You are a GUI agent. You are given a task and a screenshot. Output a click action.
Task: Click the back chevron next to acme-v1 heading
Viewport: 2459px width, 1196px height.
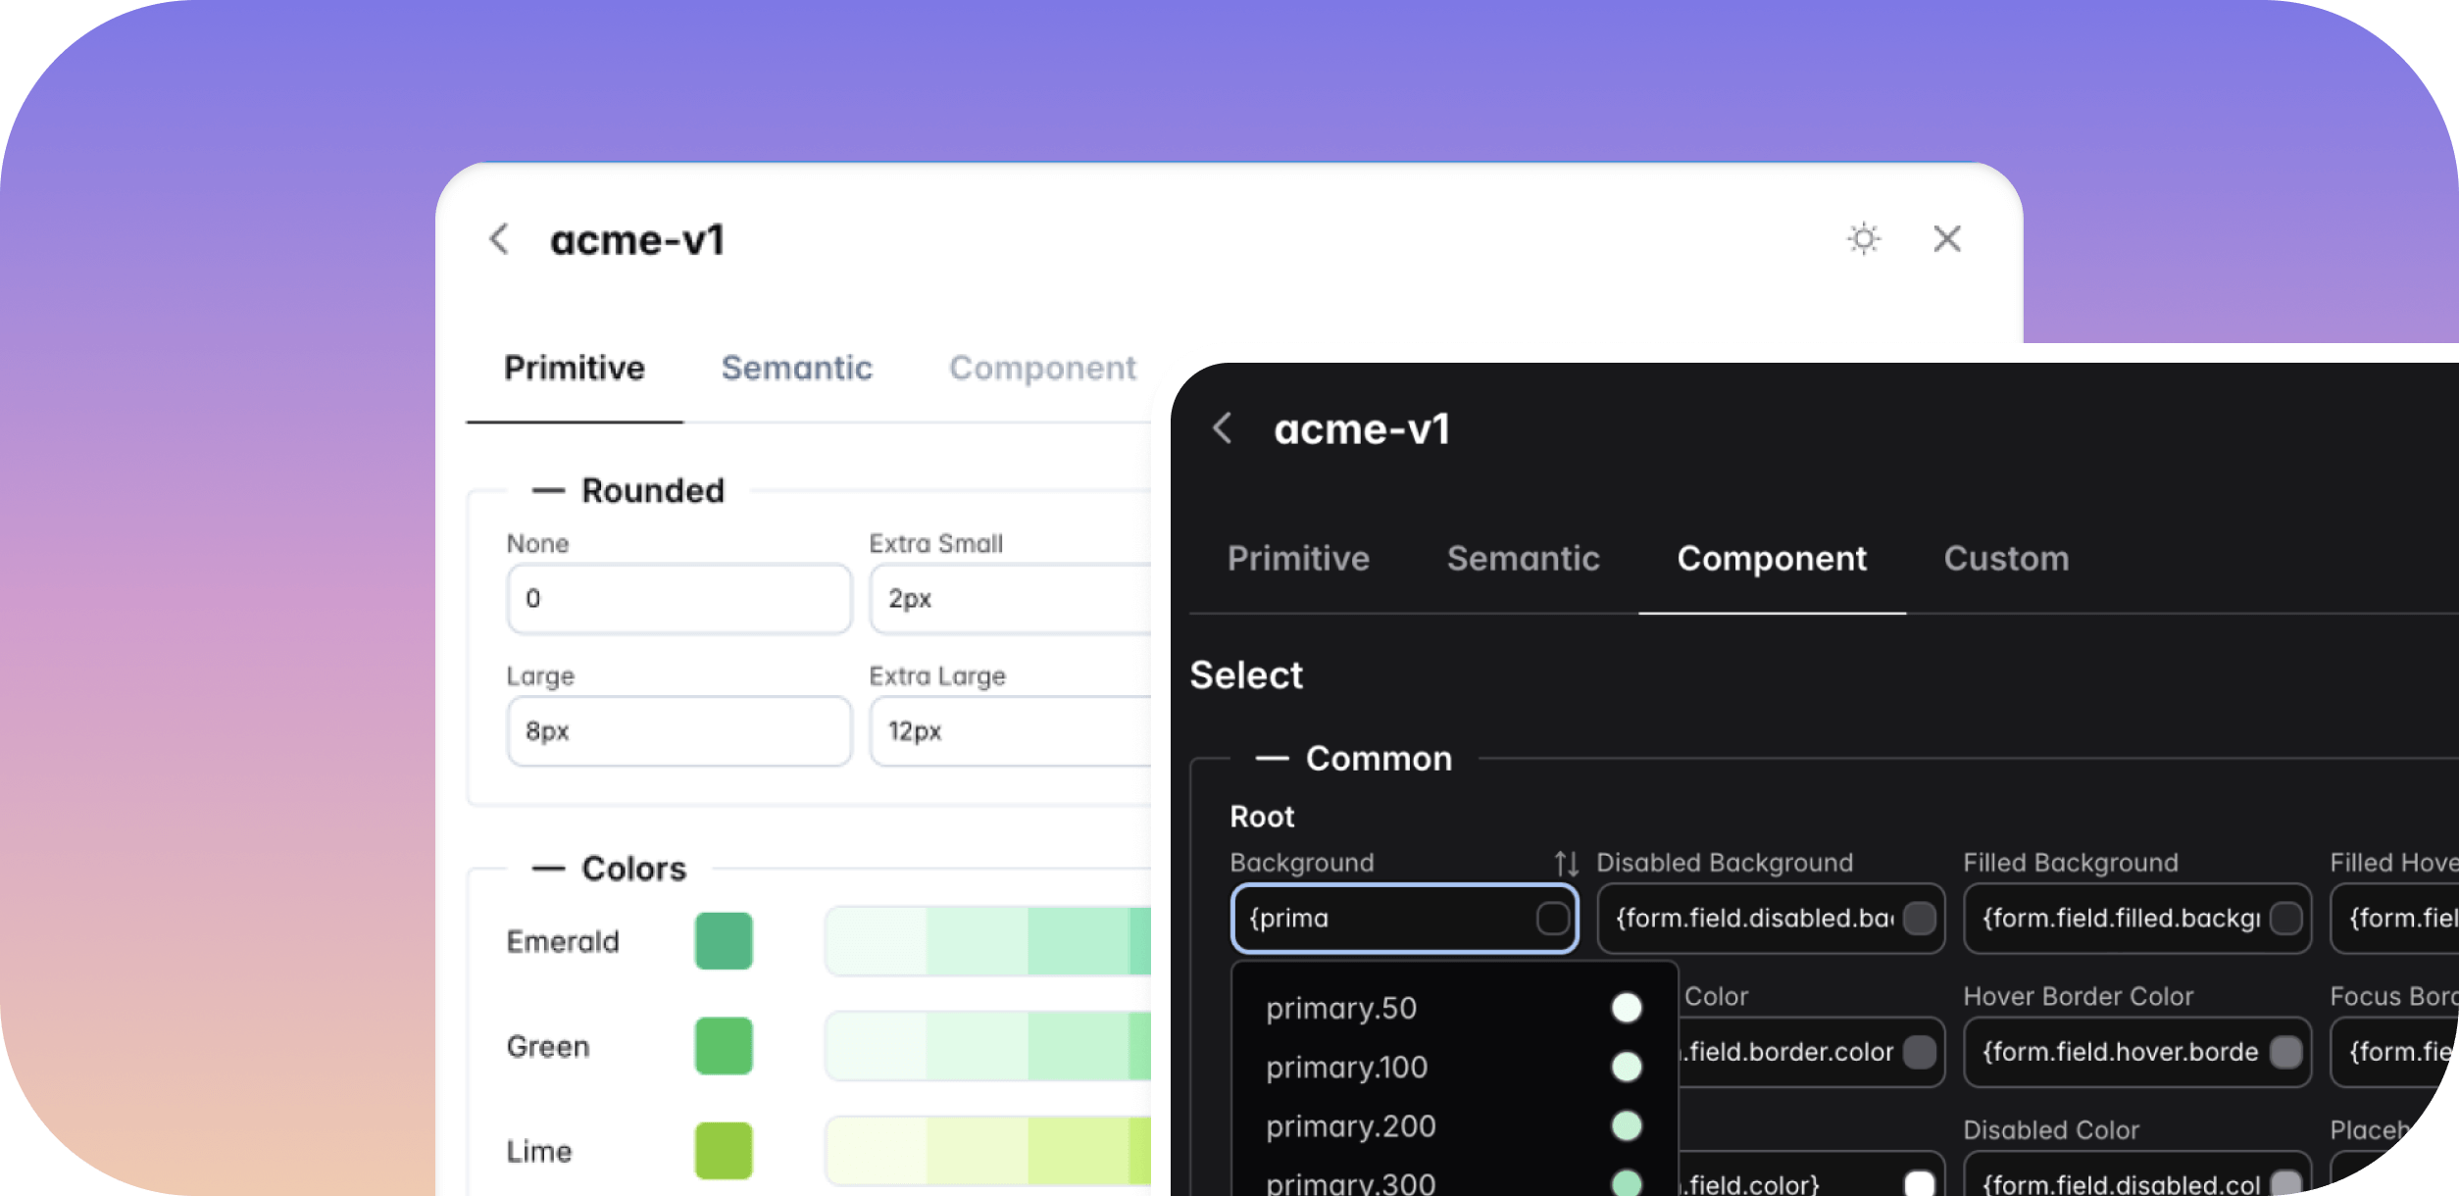[498, 239]
